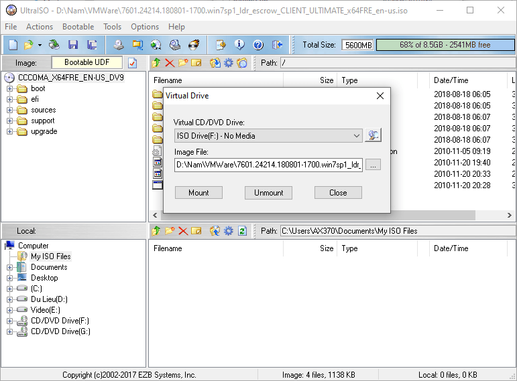Click the Local Path input field
This screenshot has height=381, width=517.
tap(398, 231)
